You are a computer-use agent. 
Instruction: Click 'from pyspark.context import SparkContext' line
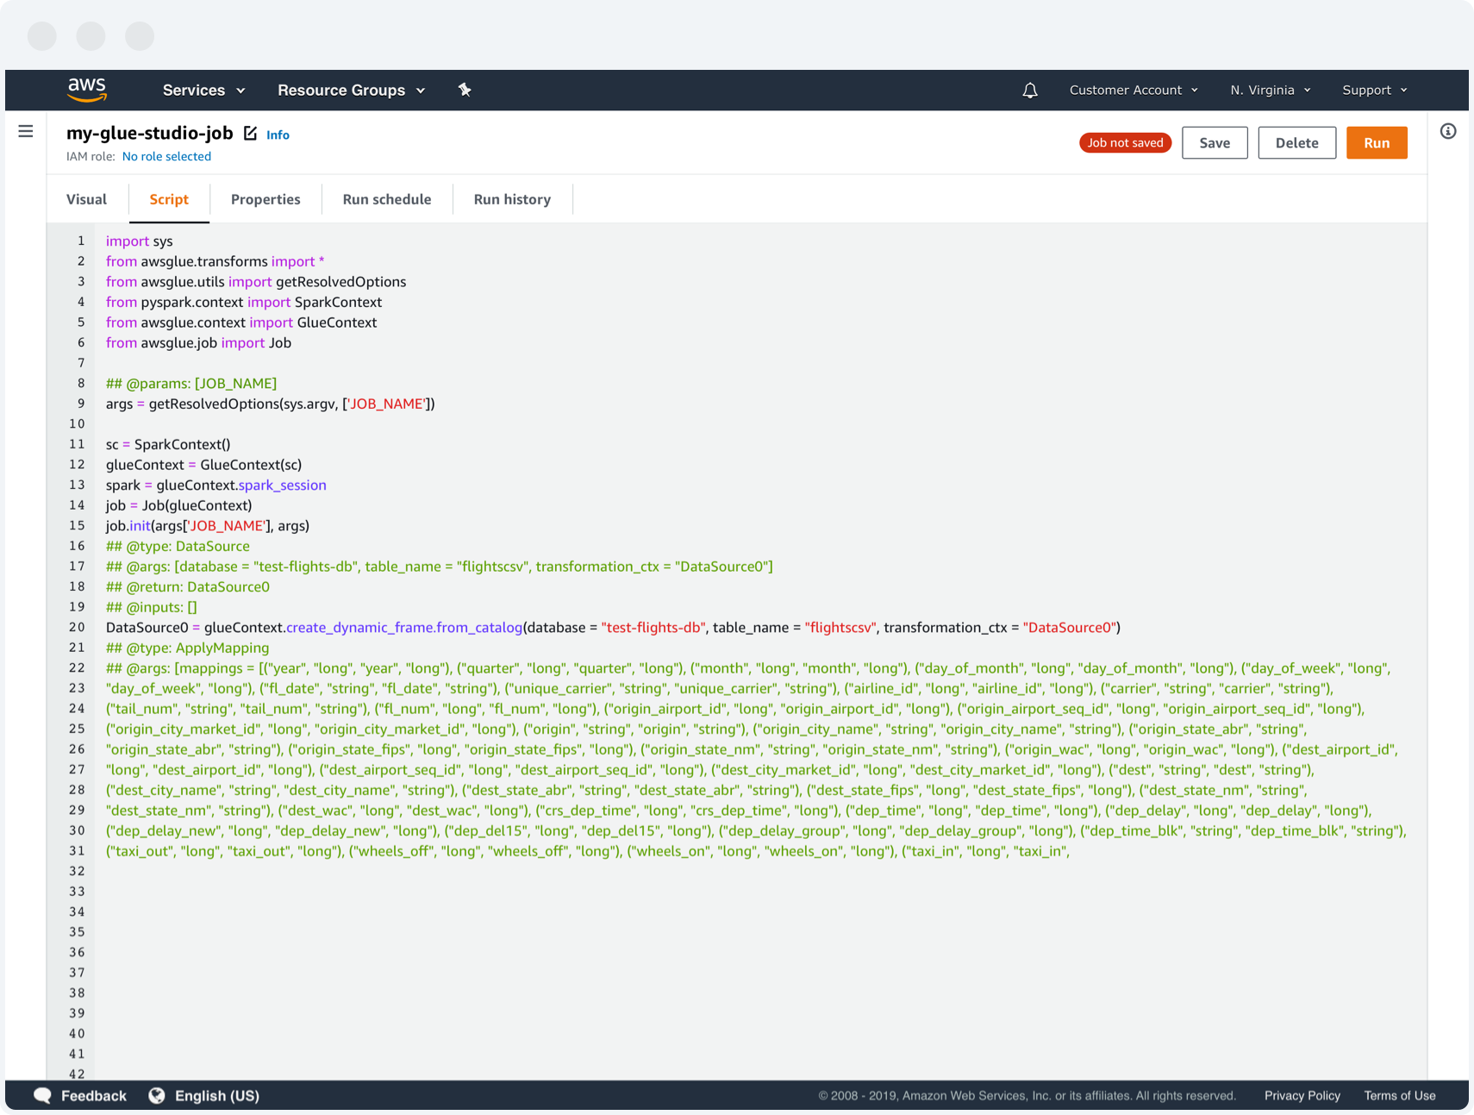pos(244,302)
